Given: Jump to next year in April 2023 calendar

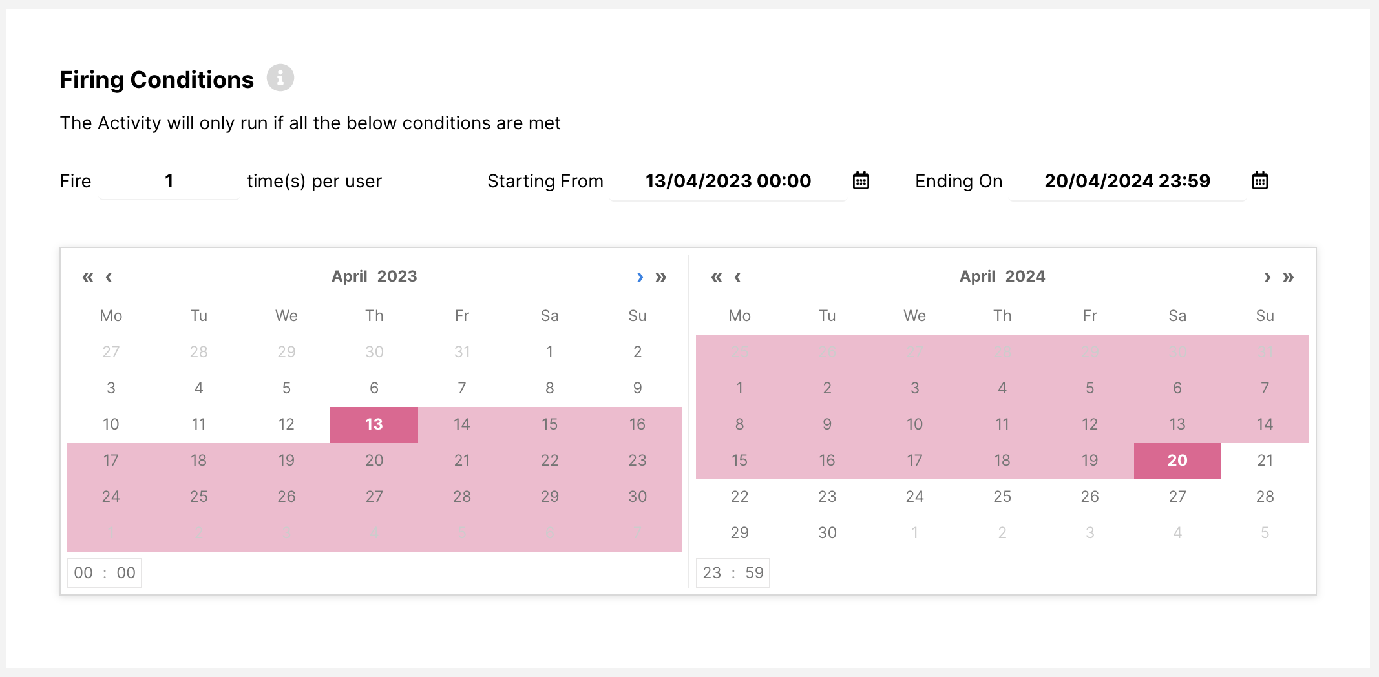Looking at the screenshot, I should (661, 277).
